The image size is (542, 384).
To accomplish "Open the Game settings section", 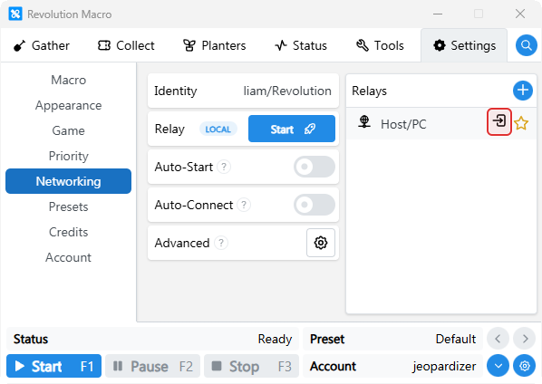I will click(x=69, y=130).
